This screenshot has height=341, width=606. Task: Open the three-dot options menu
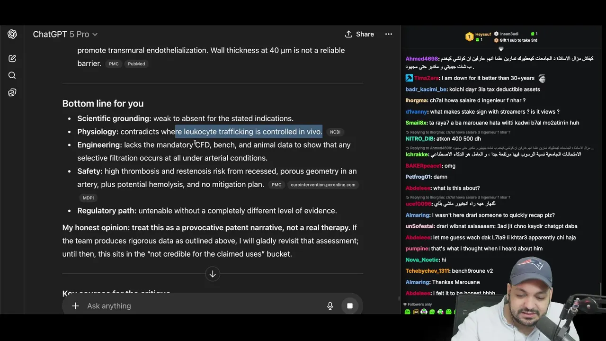[x=389, y=34]
